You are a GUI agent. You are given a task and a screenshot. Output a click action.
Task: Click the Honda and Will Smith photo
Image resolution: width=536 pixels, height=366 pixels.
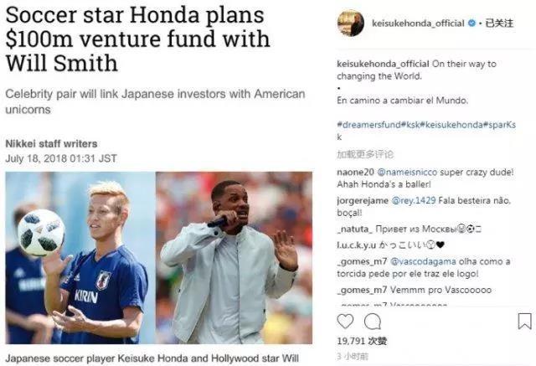point(158,258)
